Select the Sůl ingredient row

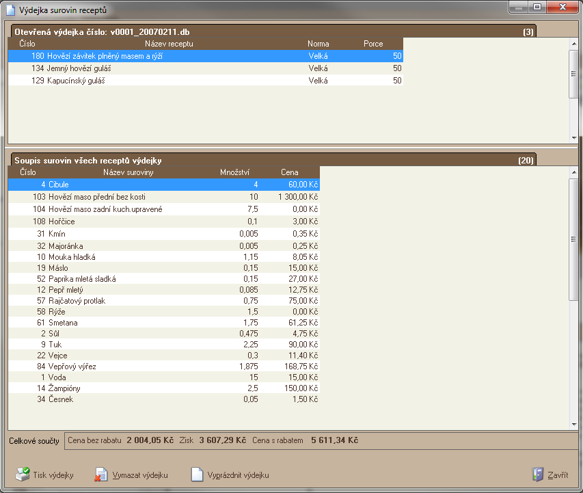[163, 334]
